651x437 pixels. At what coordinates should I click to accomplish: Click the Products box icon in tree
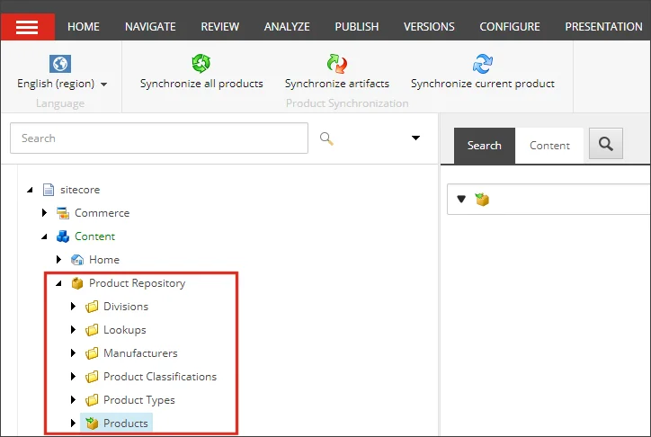coord(92,424)
